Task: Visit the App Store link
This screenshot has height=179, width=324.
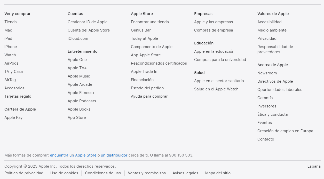Action: [77, 118]
